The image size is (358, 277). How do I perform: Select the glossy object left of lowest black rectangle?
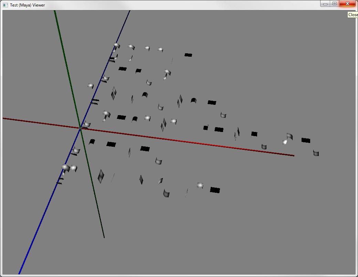[x=200, y=186]
